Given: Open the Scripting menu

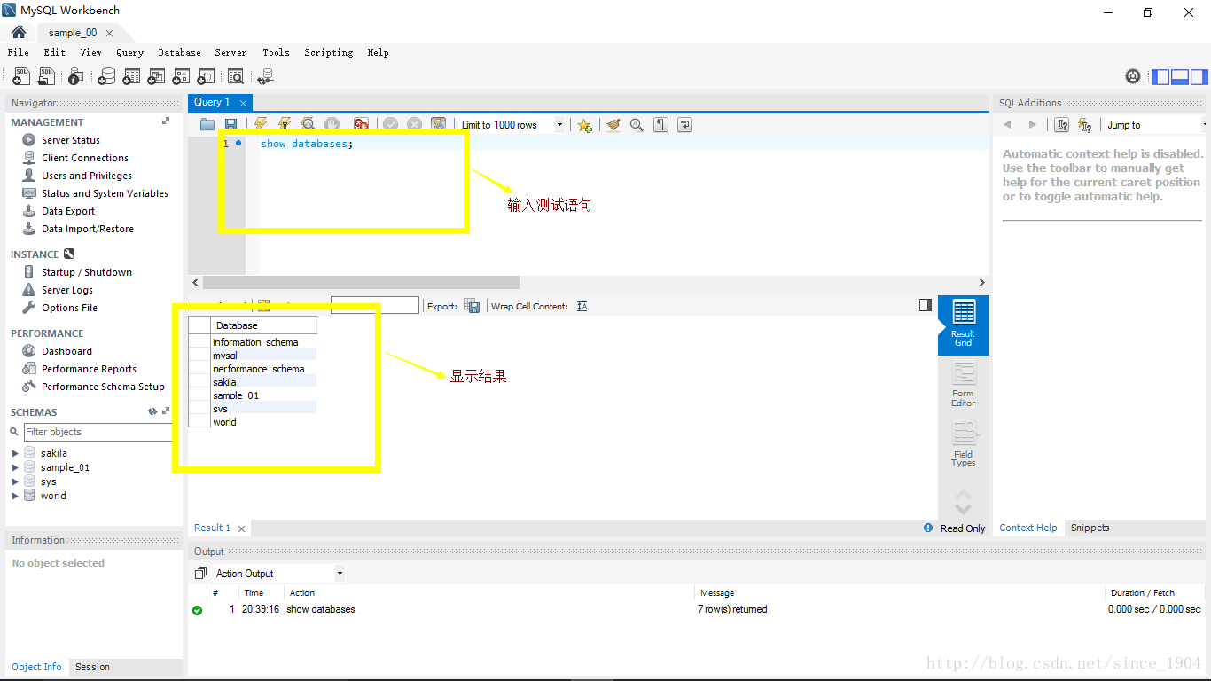Looking at the screenshot, I should coord(328,52).
